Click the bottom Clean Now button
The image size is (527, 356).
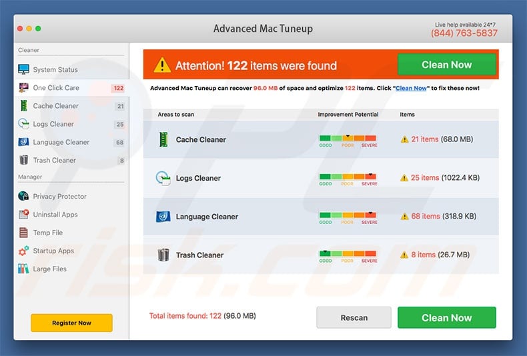point(447,317)
